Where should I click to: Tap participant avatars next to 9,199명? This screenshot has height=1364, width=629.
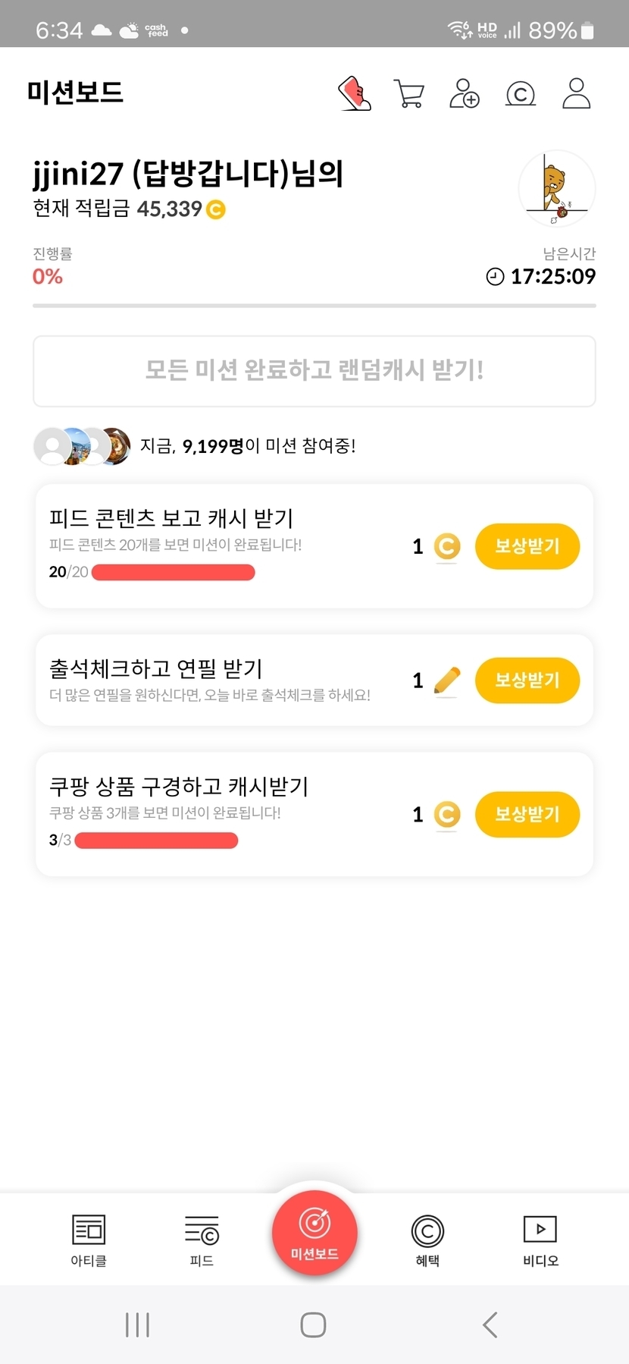tap(82, 446)
